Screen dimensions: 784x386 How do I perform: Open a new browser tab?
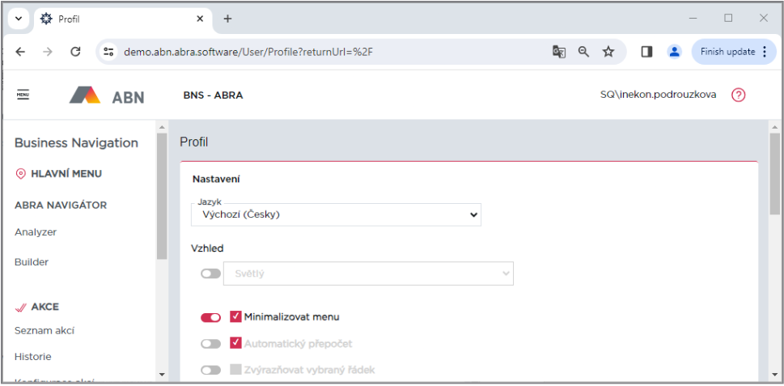click(227, 19)
